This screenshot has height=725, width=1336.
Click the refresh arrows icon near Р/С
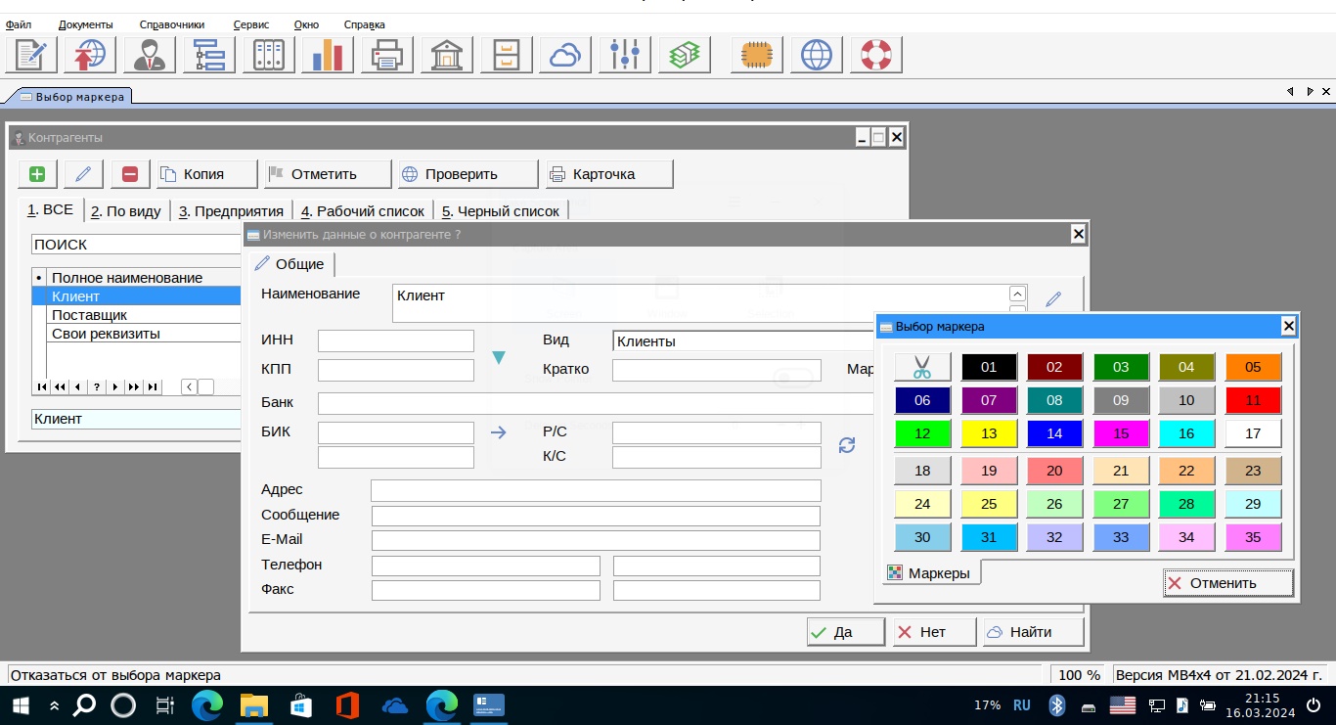(x=847, y=445)
